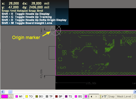
Task: Activate the BP layer tab
Action: (59, 96)
